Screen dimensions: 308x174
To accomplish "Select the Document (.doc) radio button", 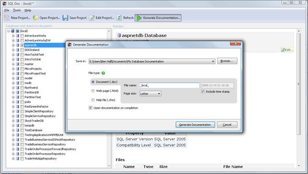I will click(x=93, y=82).
